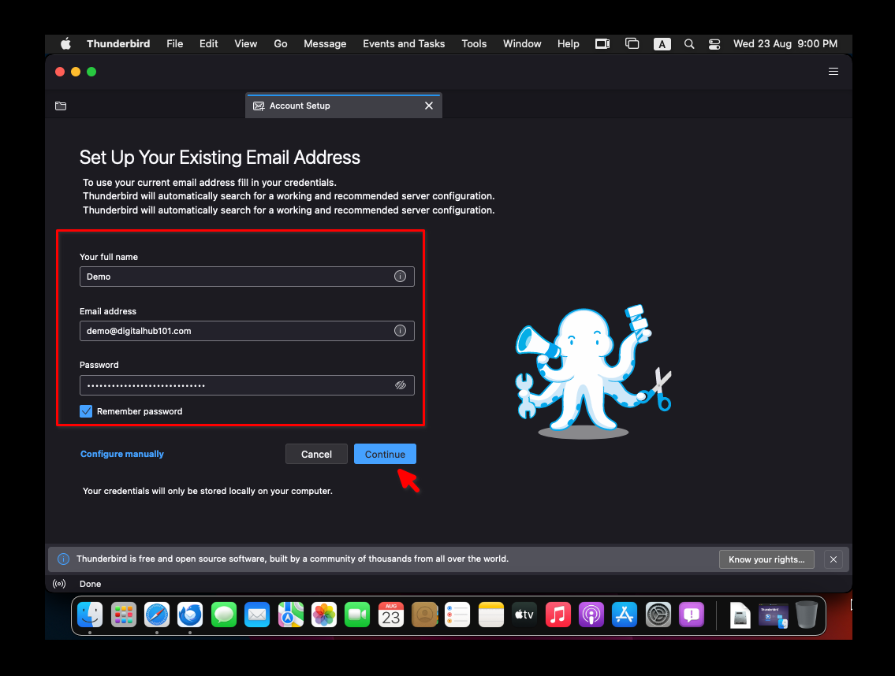Open the Trash in the dock
895x676 pixels.
807,615
